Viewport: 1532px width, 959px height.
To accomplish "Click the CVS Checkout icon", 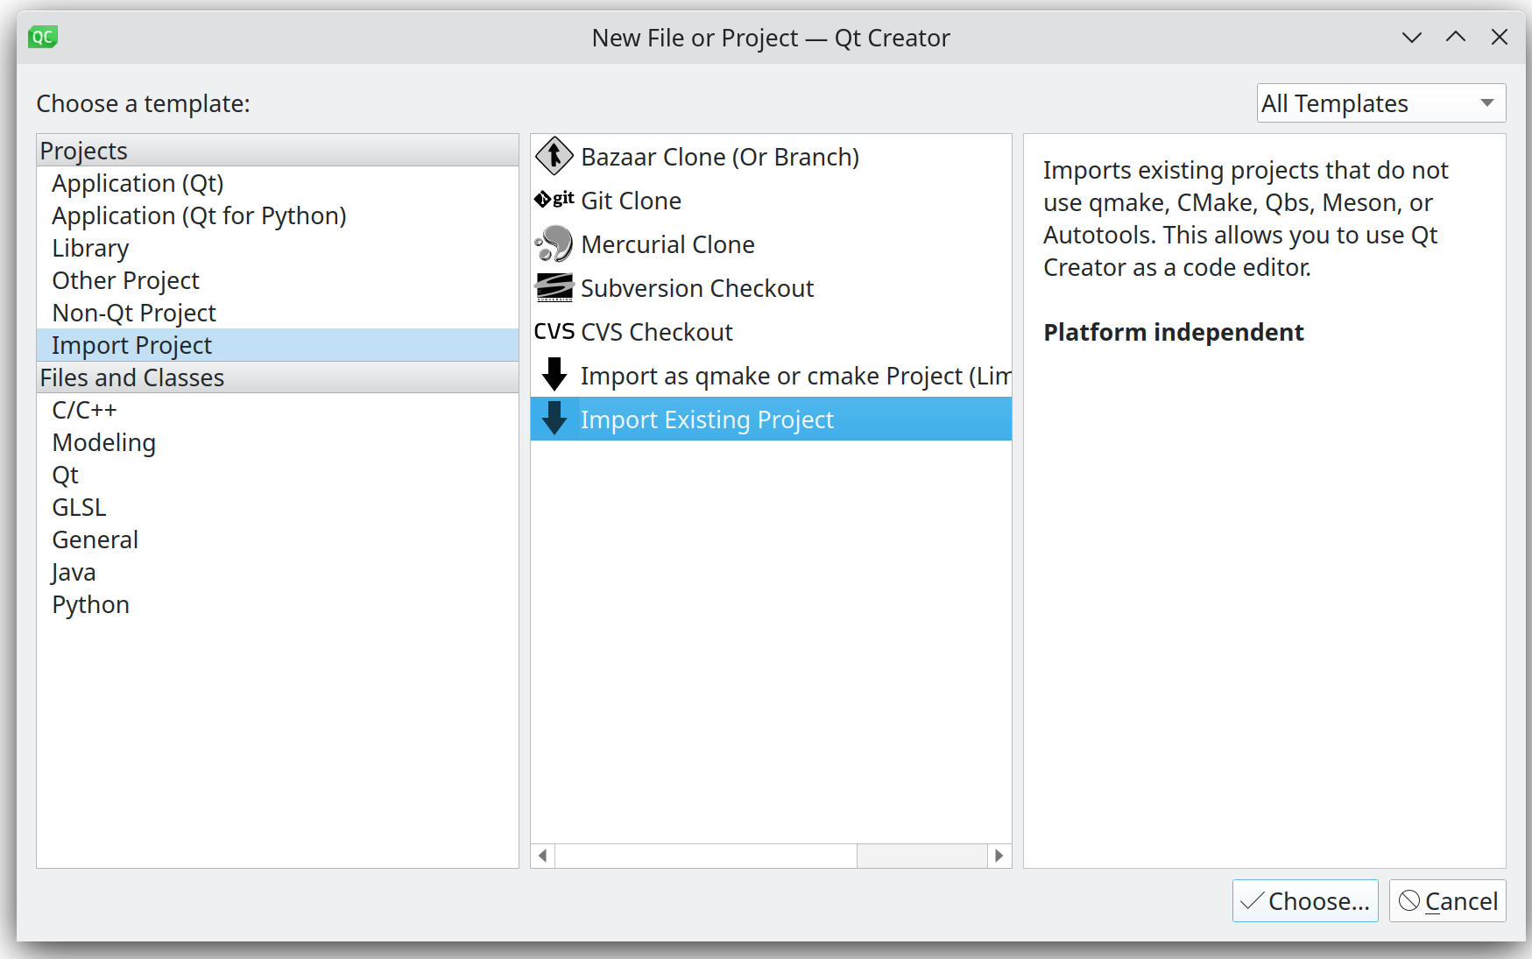I will (x=553, y=331).
